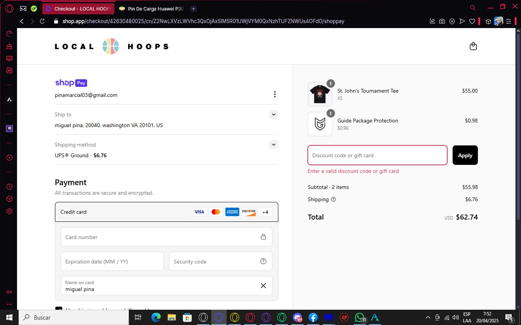This screenshot has width=521, height=325.
Task: Open Task View on taskbar
Action: (138, 317)
